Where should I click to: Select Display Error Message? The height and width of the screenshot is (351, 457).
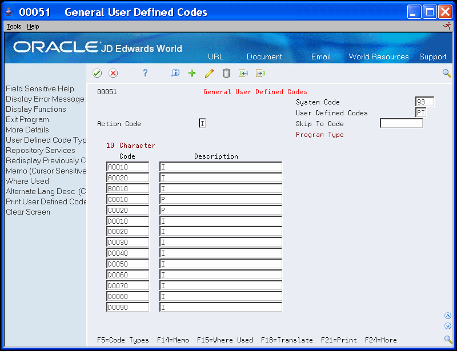pos(45,99)
